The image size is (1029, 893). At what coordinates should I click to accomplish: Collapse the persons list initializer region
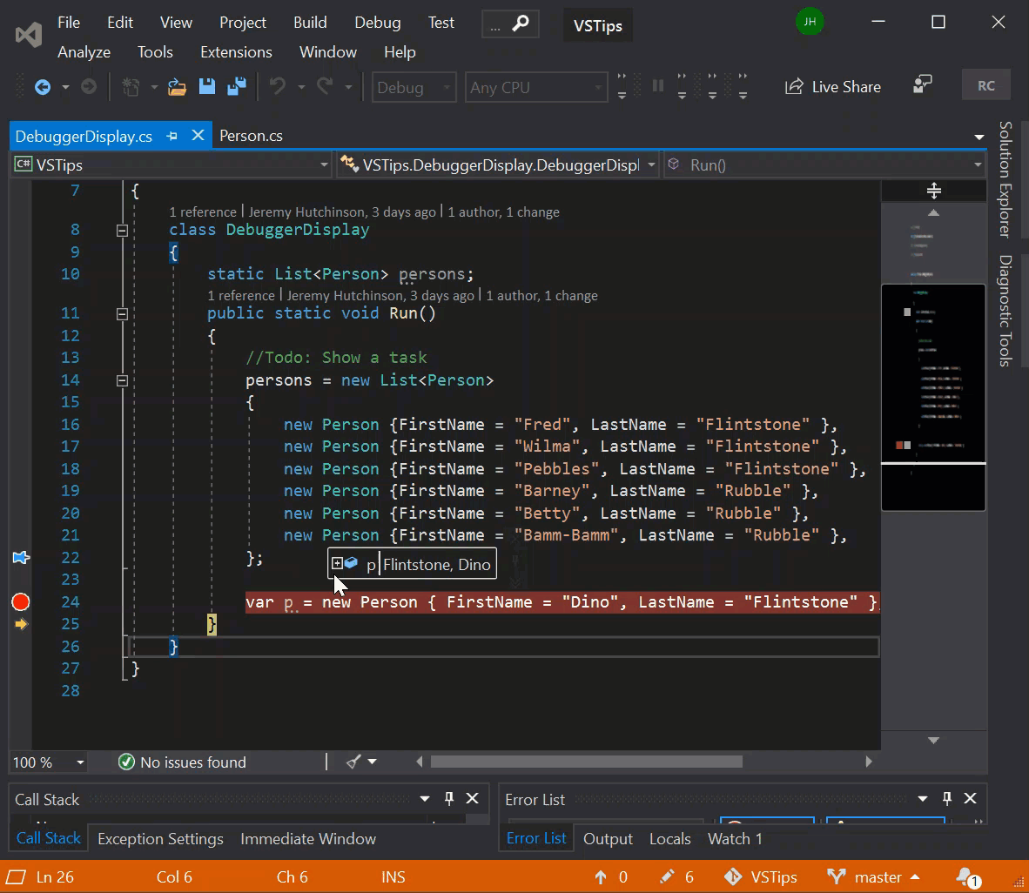click(122, 380)
